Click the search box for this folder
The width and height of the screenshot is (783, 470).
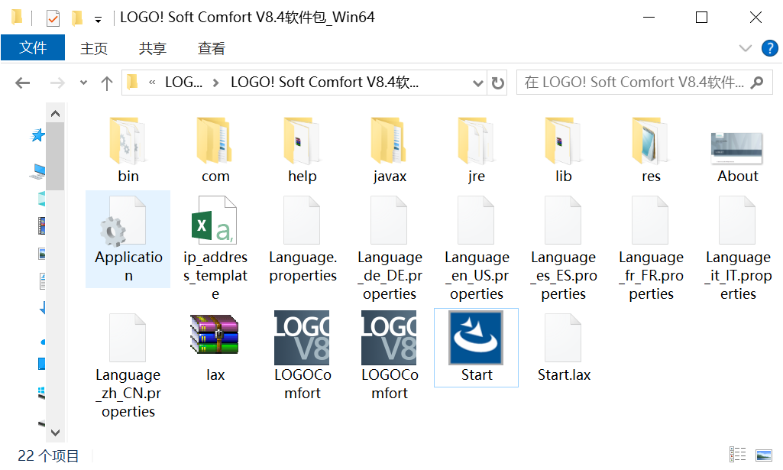(644, 83)
